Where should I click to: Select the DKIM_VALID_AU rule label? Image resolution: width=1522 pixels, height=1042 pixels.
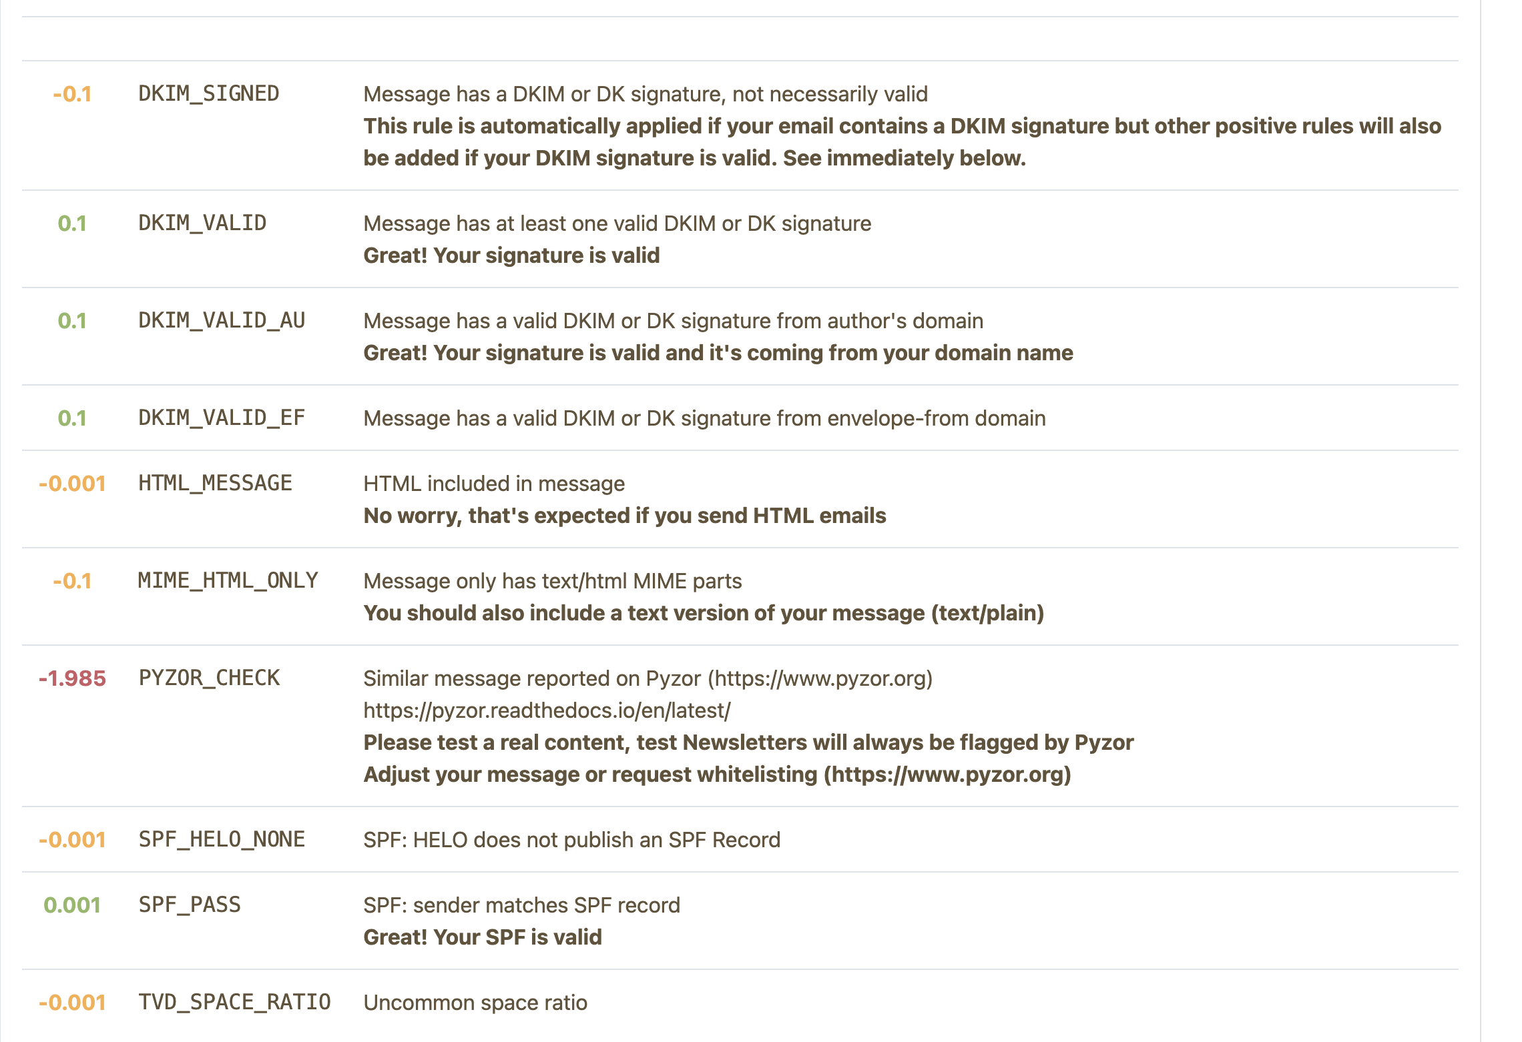221,321
